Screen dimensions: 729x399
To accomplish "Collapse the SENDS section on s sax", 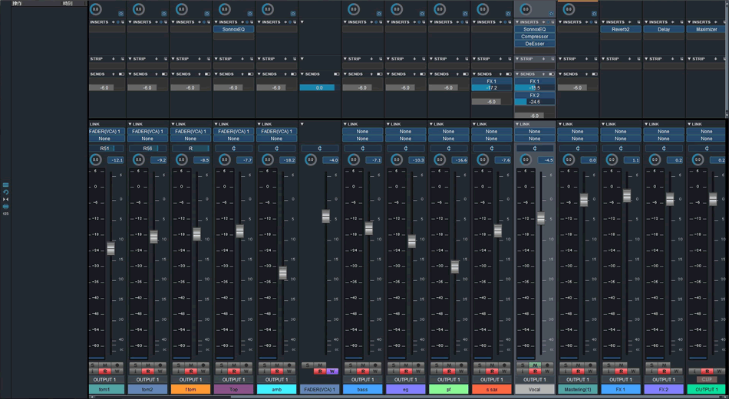I will (474, 74).
